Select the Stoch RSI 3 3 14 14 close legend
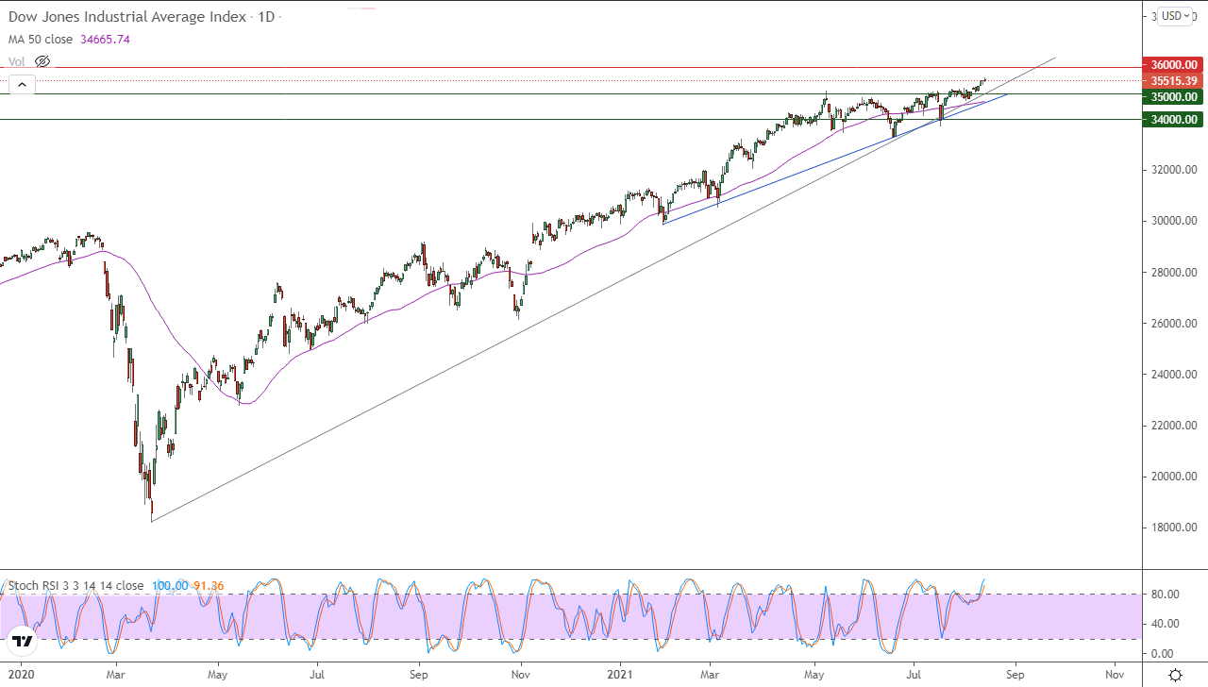The width and height of the screenshot is (1208, 687). (x=75, y=585)
